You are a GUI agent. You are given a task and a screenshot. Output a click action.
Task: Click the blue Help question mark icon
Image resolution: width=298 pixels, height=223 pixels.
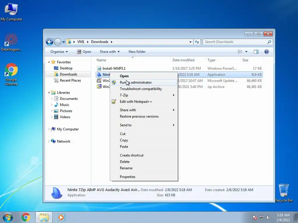coord(267,52)
